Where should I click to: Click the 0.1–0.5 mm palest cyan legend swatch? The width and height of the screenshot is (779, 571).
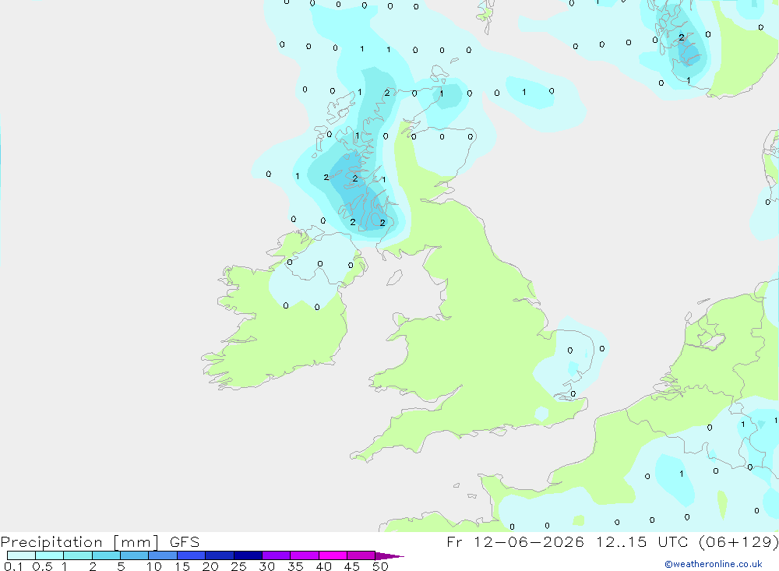click(21, 555)
